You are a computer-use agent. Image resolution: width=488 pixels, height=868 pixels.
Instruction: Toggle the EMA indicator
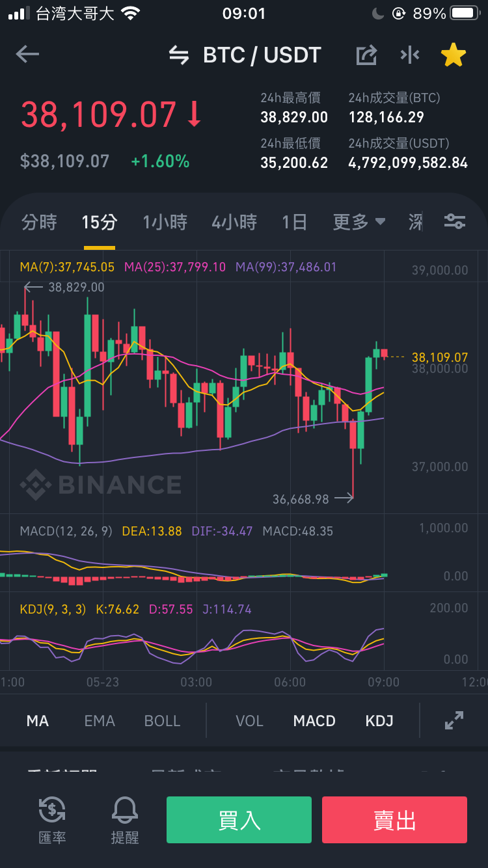[100, 721]
